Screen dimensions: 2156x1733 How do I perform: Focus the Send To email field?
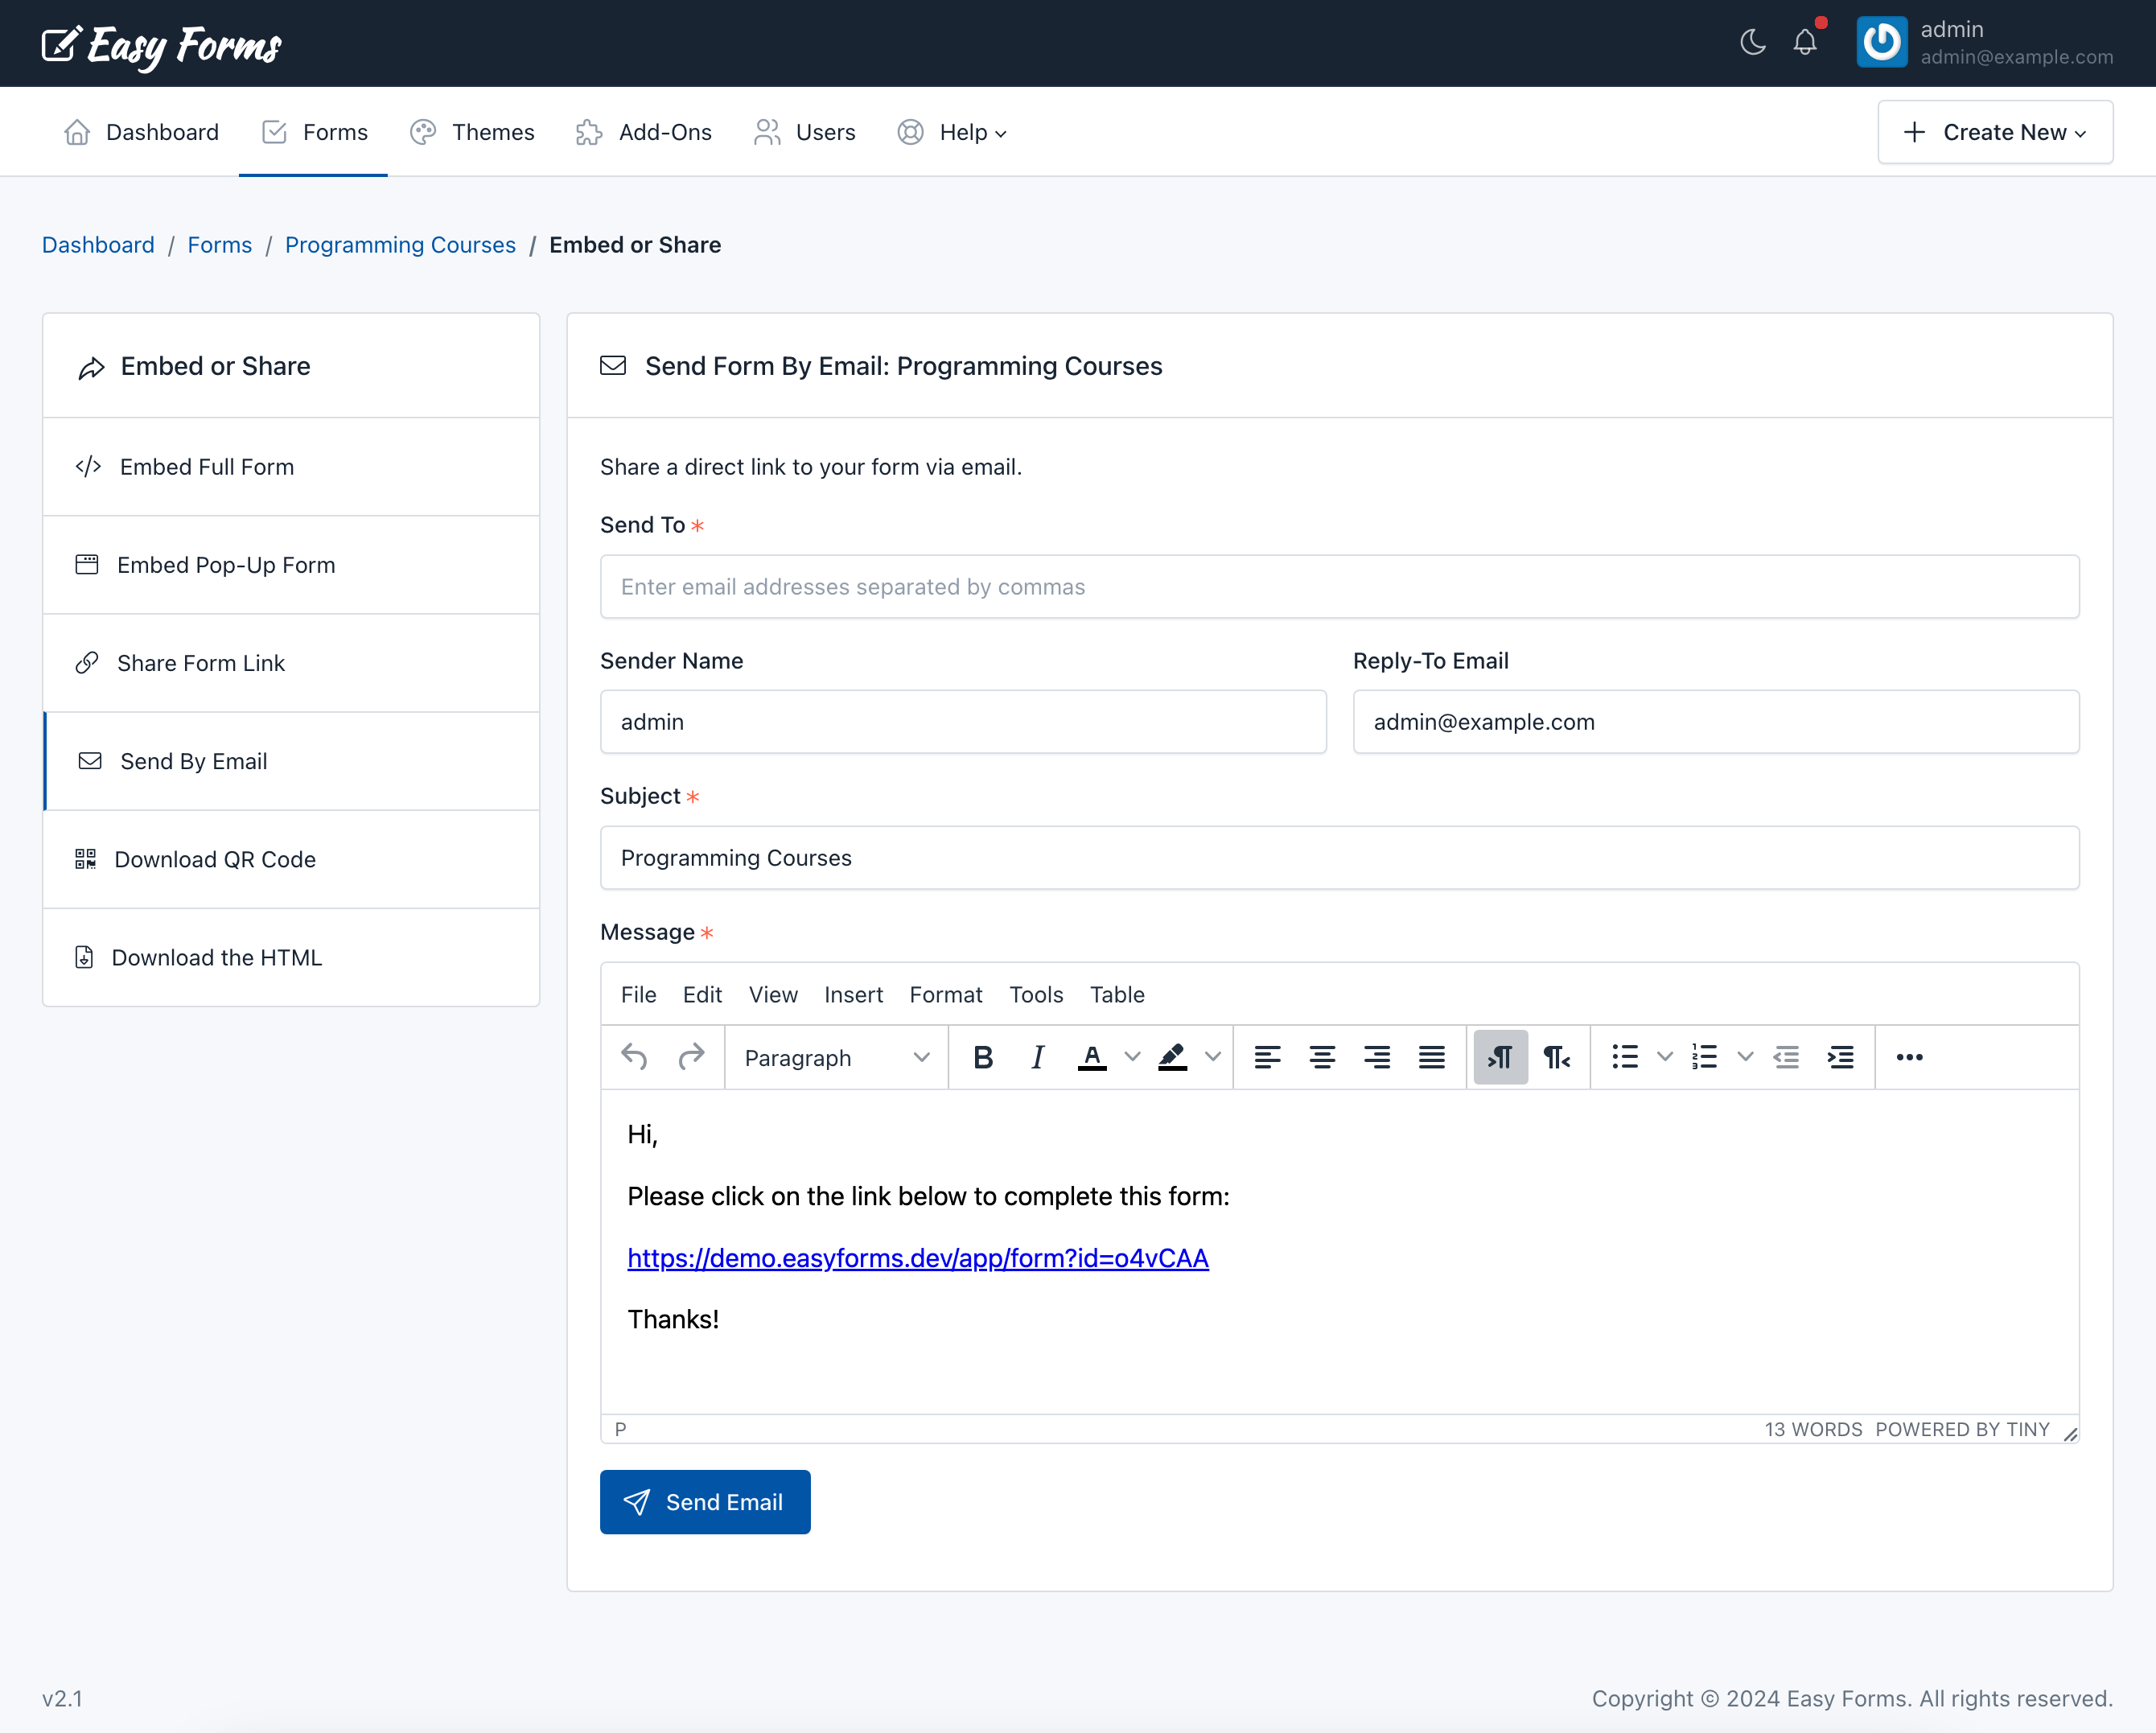[1340, 587]
